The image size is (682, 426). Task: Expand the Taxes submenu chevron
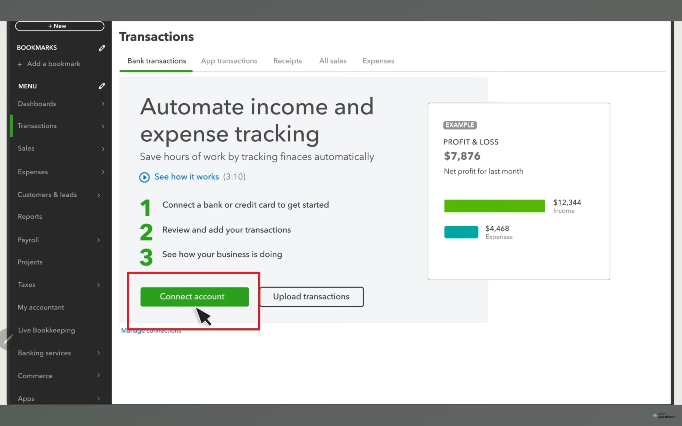pyautogui.click(x=99, y=285)
